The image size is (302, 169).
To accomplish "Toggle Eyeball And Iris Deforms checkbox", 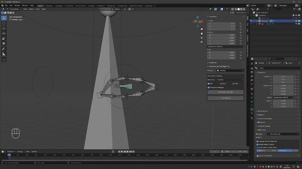I will [x=258, y=141].
